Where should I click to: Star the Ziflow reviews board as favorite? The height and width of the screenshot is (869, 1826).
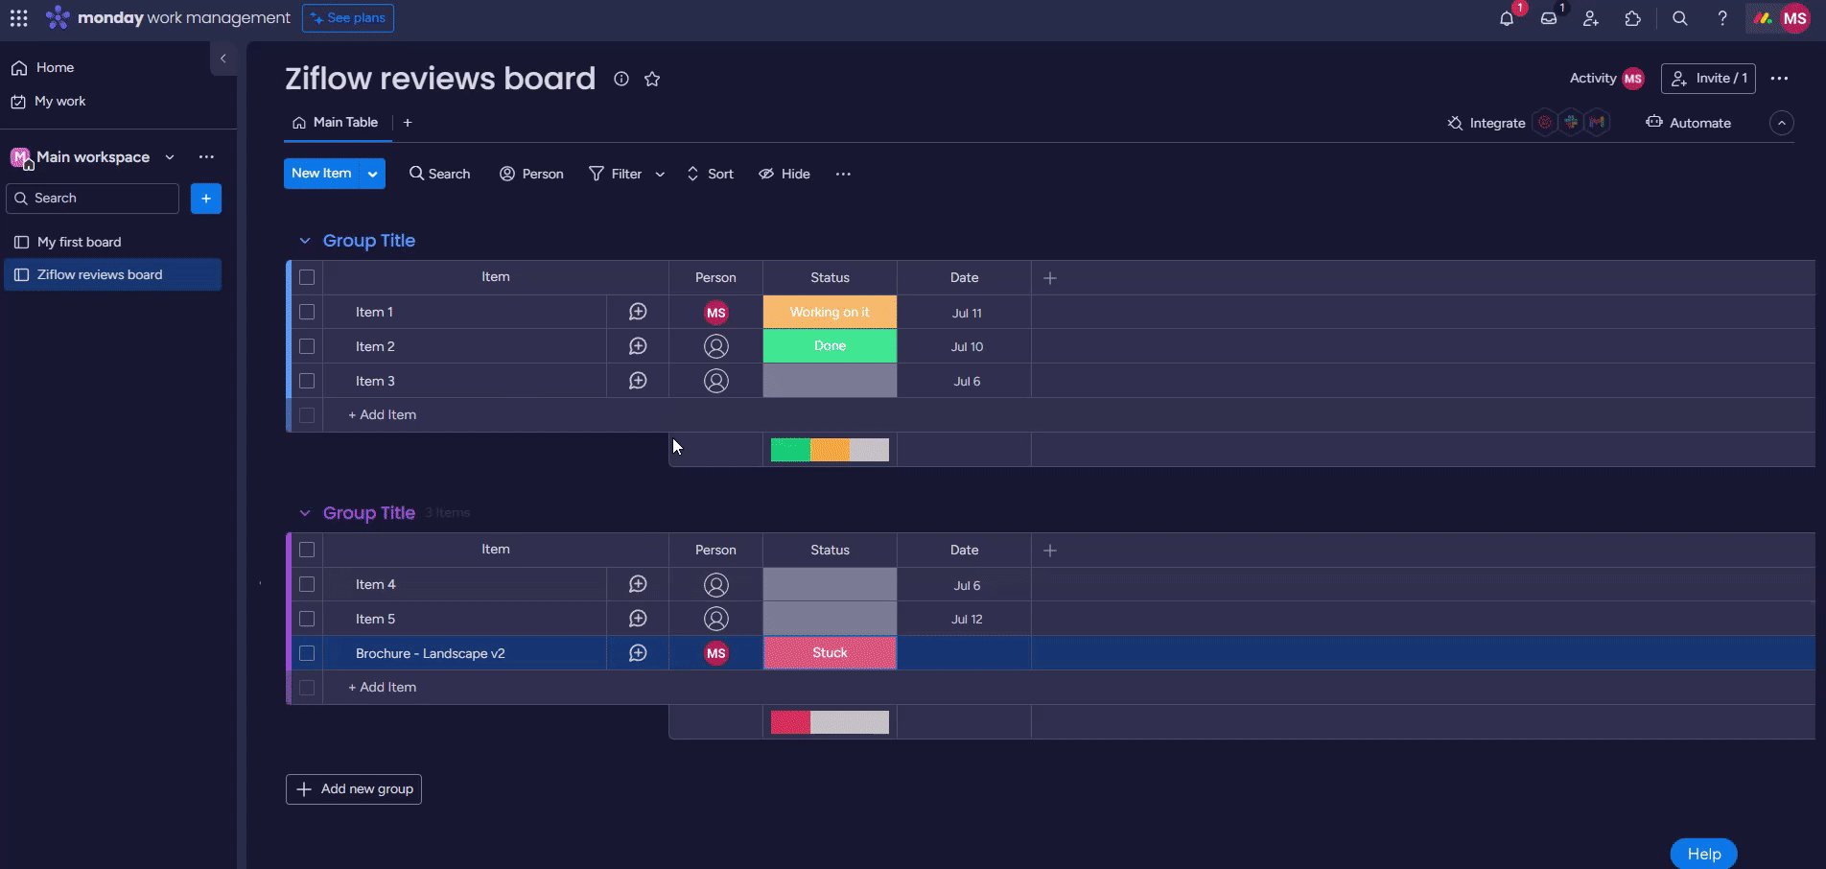[652, 79]
